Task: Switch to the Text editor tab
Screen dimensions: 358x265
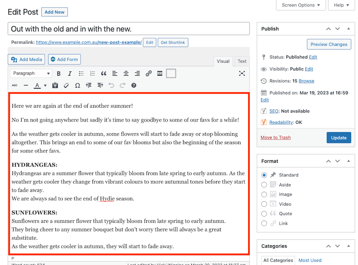Action: [242, 61]
